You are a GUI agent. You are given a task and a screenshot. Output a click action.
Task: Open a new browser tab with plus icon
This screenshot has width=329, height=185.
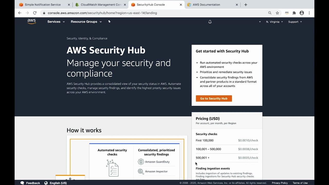coord(246,5)
